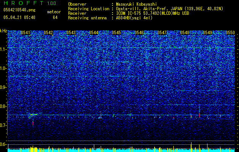Click the bright meteor echo near 0541
Screen dimensions: 239x152
tap(33, 115)
